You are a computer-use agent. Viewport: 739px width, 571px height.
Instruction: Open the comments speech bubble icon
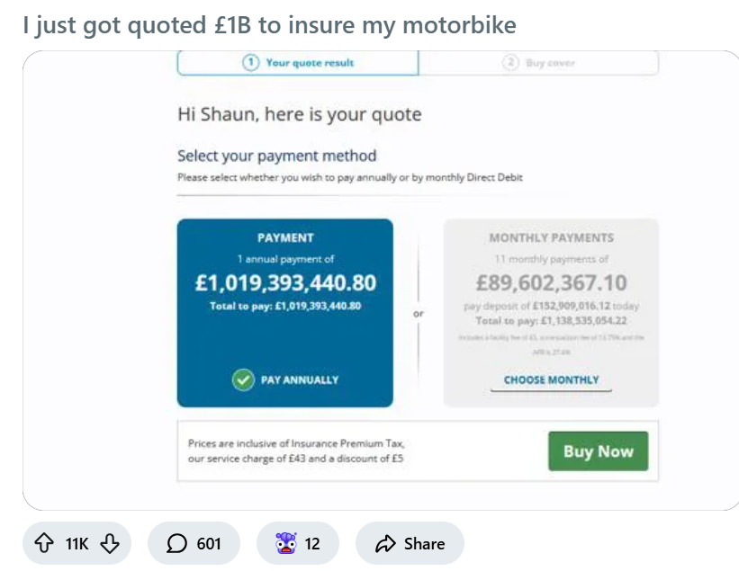177,543
